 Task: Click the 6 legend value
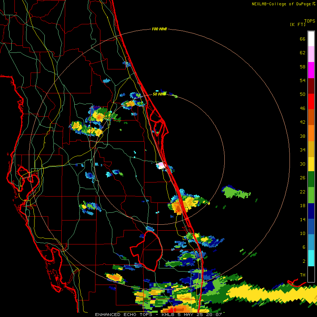click(304, 247)
